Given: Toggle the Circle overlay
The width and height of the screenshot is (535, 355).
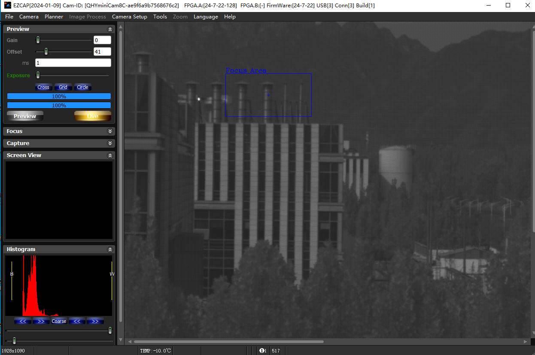Looking at the screenshot, I should pyautogui.click(x=82, y=87).
